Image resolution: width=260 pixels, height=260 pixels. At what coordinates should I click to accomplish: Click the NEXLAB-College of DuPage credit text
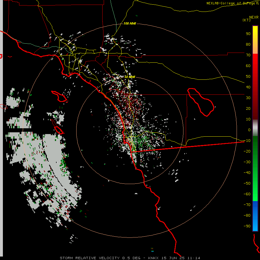tap(232, 3)
